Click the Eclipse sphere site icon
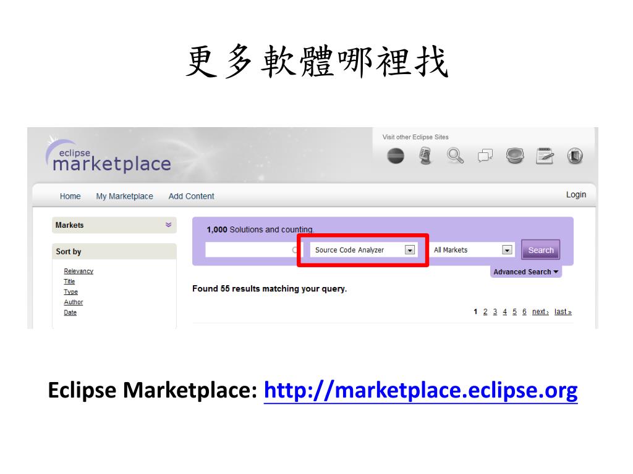This screenshot has width=633, height=474. pyautogui.click(x=396, y=156)
